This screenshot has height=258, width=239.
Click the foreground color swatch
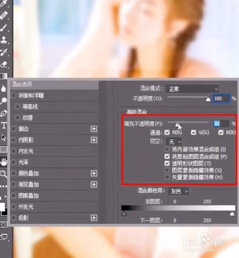[x=2, y=207]
